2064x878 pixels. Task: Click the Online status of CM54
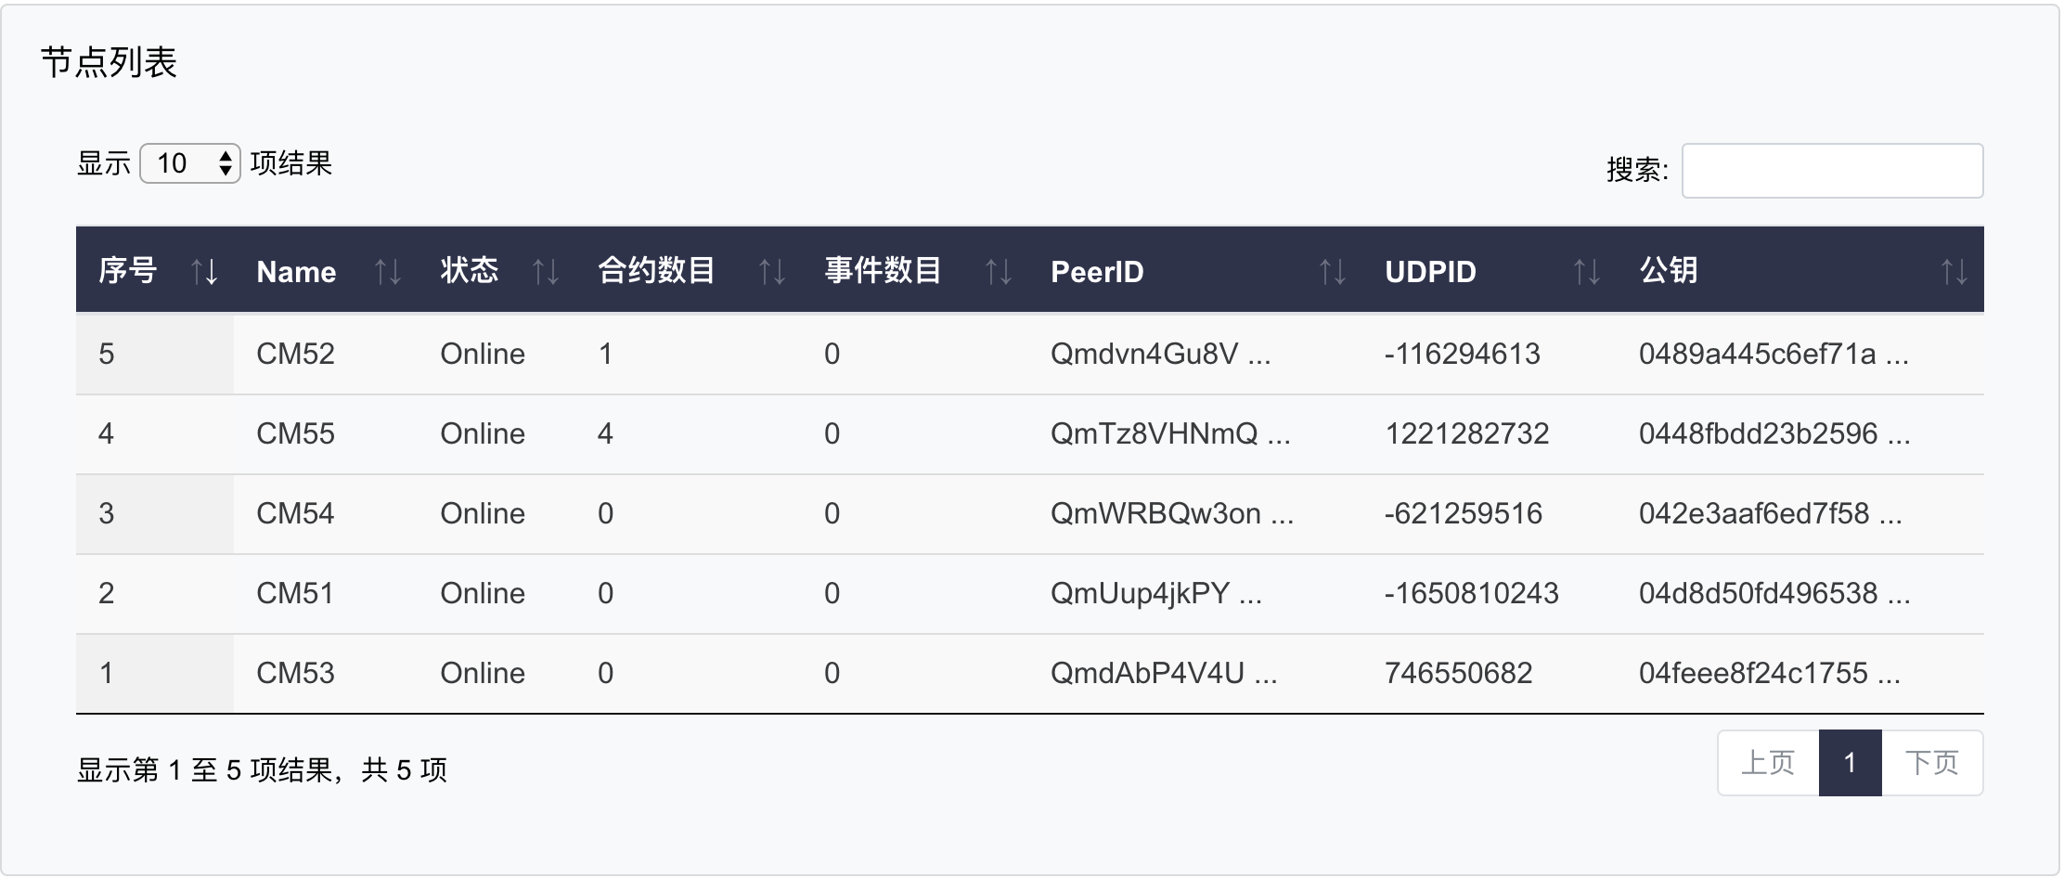pos(483,513)
